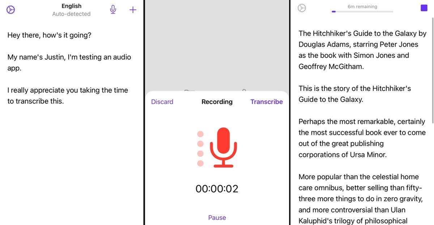Tap the plus icon to add new transcription
Viewport: 434px width, 225px height.
tap(133, 10)
